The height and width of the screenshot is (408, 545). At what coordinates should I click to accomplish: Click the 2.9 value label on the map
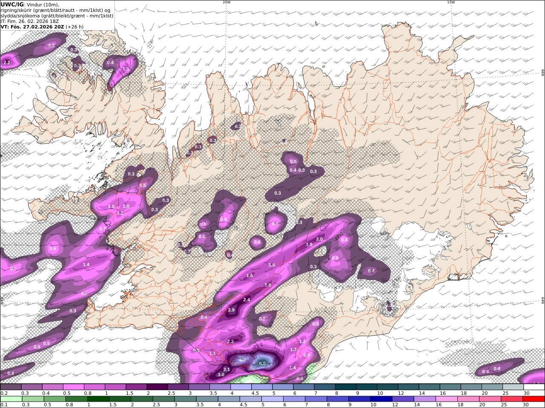pos(231,310)
